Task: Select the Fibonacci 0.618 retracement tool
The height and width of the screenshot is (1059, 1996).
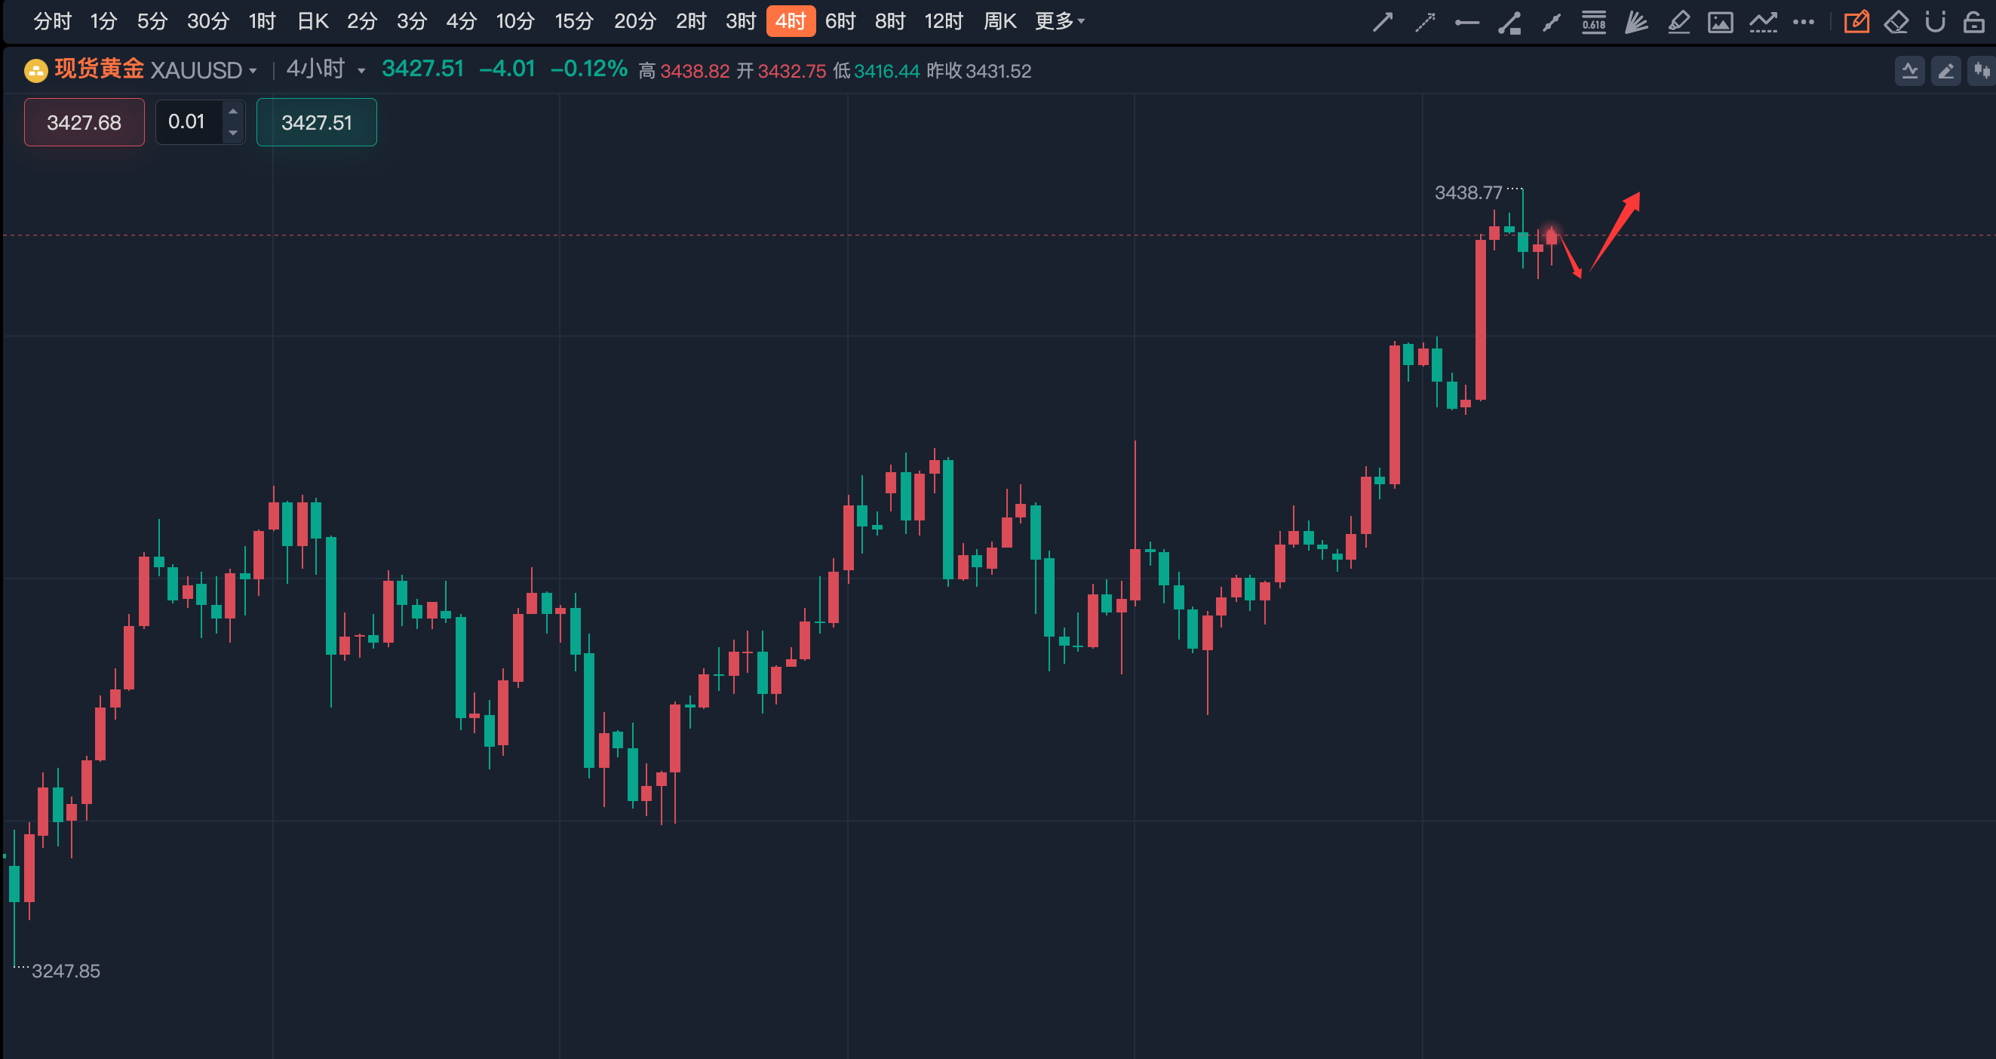Action: [1593, 22]
